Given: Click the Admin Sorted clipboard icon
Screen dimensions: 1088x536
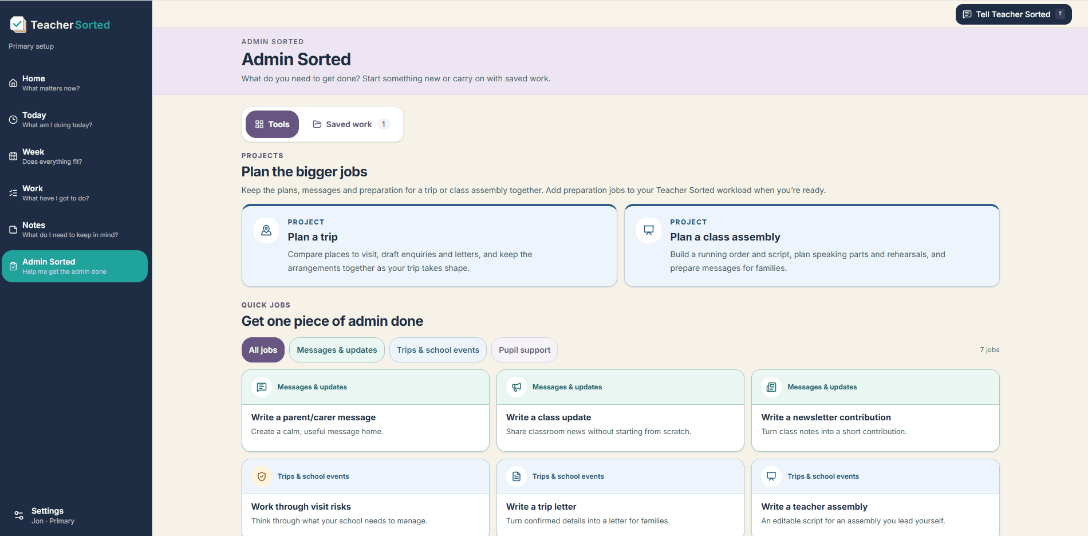Looking at the screenshot, I should [x=13, y=266].
